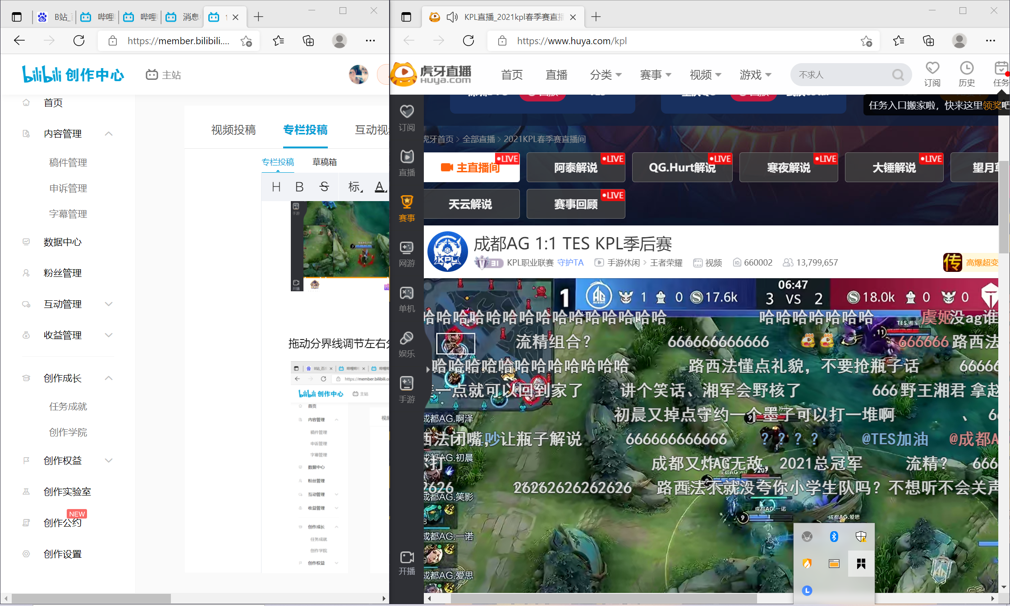
Task: Click the user avatar in bilibili header
Action: pyautogui.click(x=358, y=74)
